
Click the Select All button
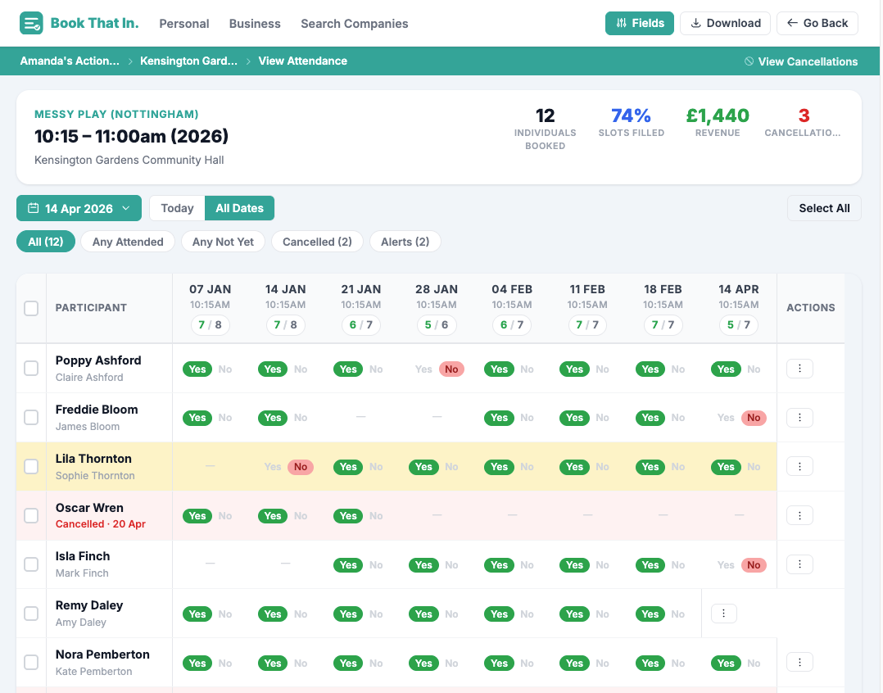824,208
